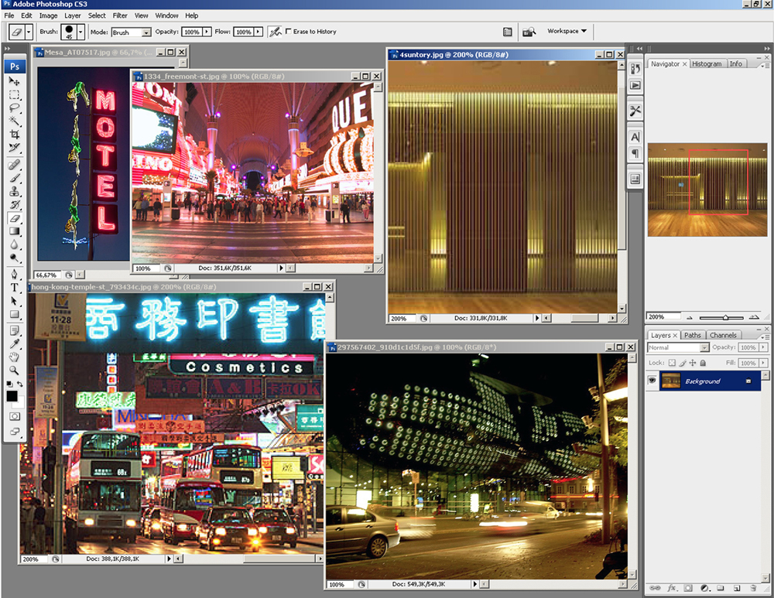The image size is (774, 598).
Task: Open the Filter menu
Action: pyautogui.click(x=120, y=15)
